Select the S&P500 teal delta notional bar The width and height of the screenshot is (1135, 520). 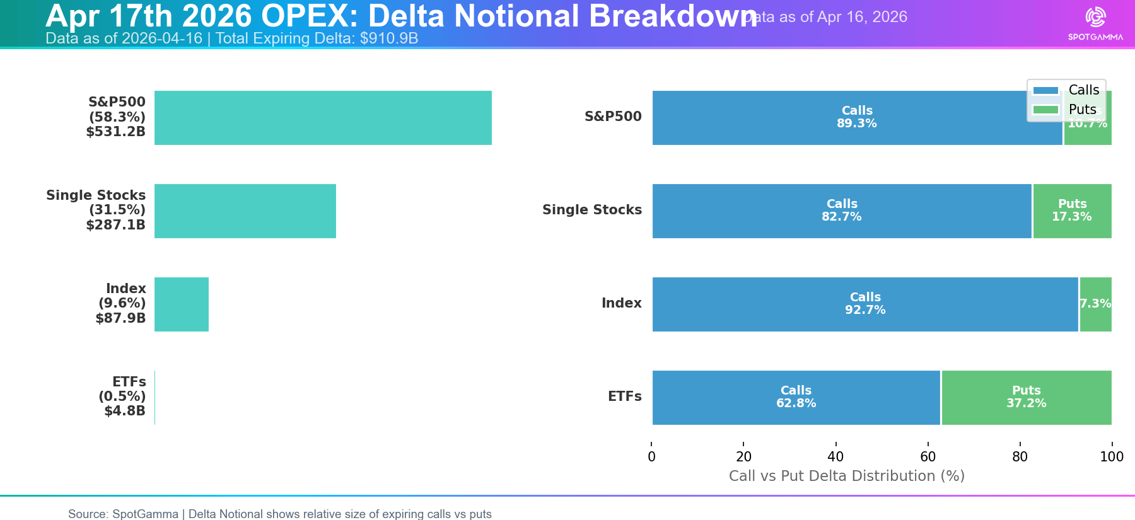[x=323, y=118]
